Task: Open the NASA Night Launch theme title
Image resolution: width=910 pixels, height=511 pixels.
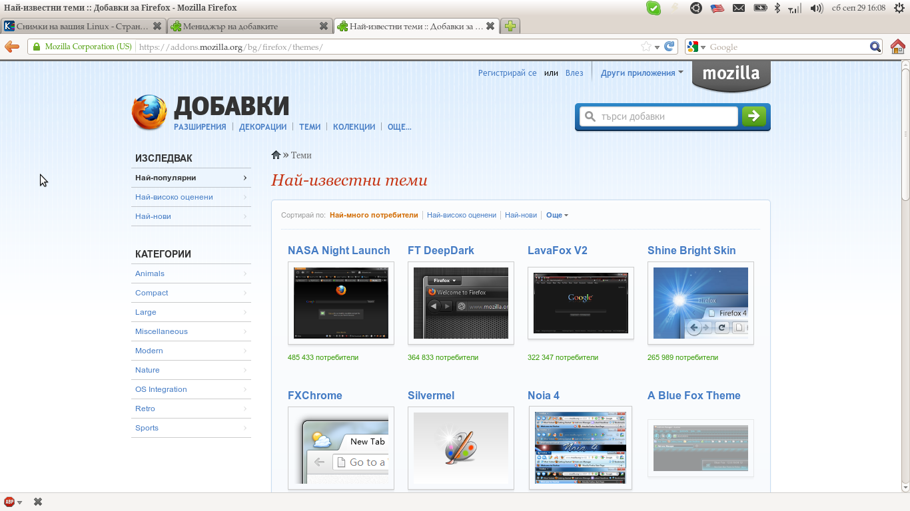Action: (x=339, y=250)
